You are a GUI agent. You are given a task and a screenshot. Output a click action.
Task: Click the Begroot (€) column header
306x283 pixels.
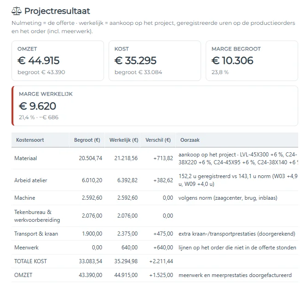[87, 140]
